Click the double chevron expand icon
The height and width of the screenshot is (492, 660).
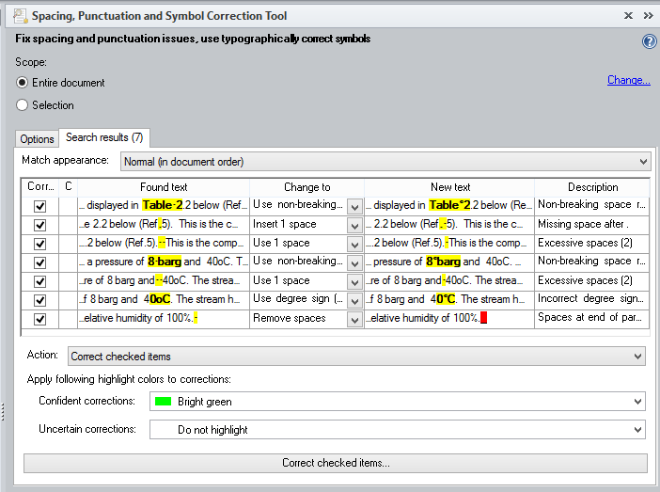[x=648, y=15]
